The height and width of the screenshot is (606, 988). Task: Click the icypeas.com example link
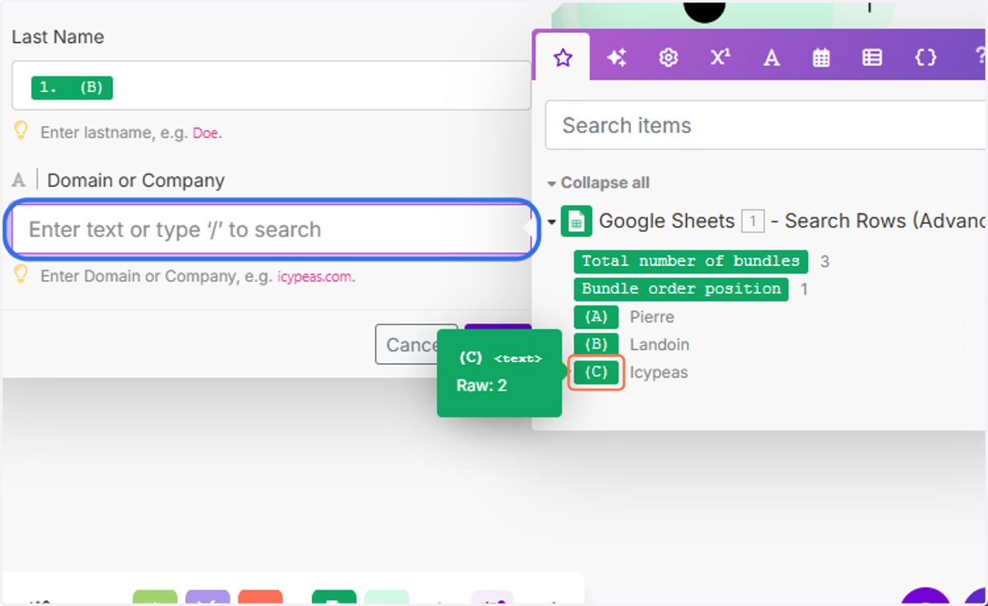315,277
